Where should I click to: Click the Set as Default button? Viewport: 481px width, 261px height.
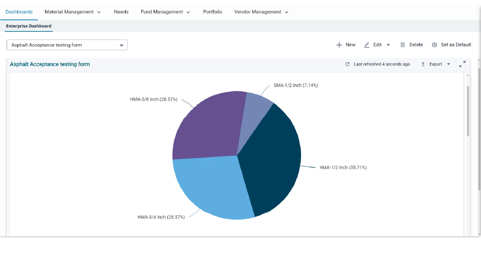[451, 45]
